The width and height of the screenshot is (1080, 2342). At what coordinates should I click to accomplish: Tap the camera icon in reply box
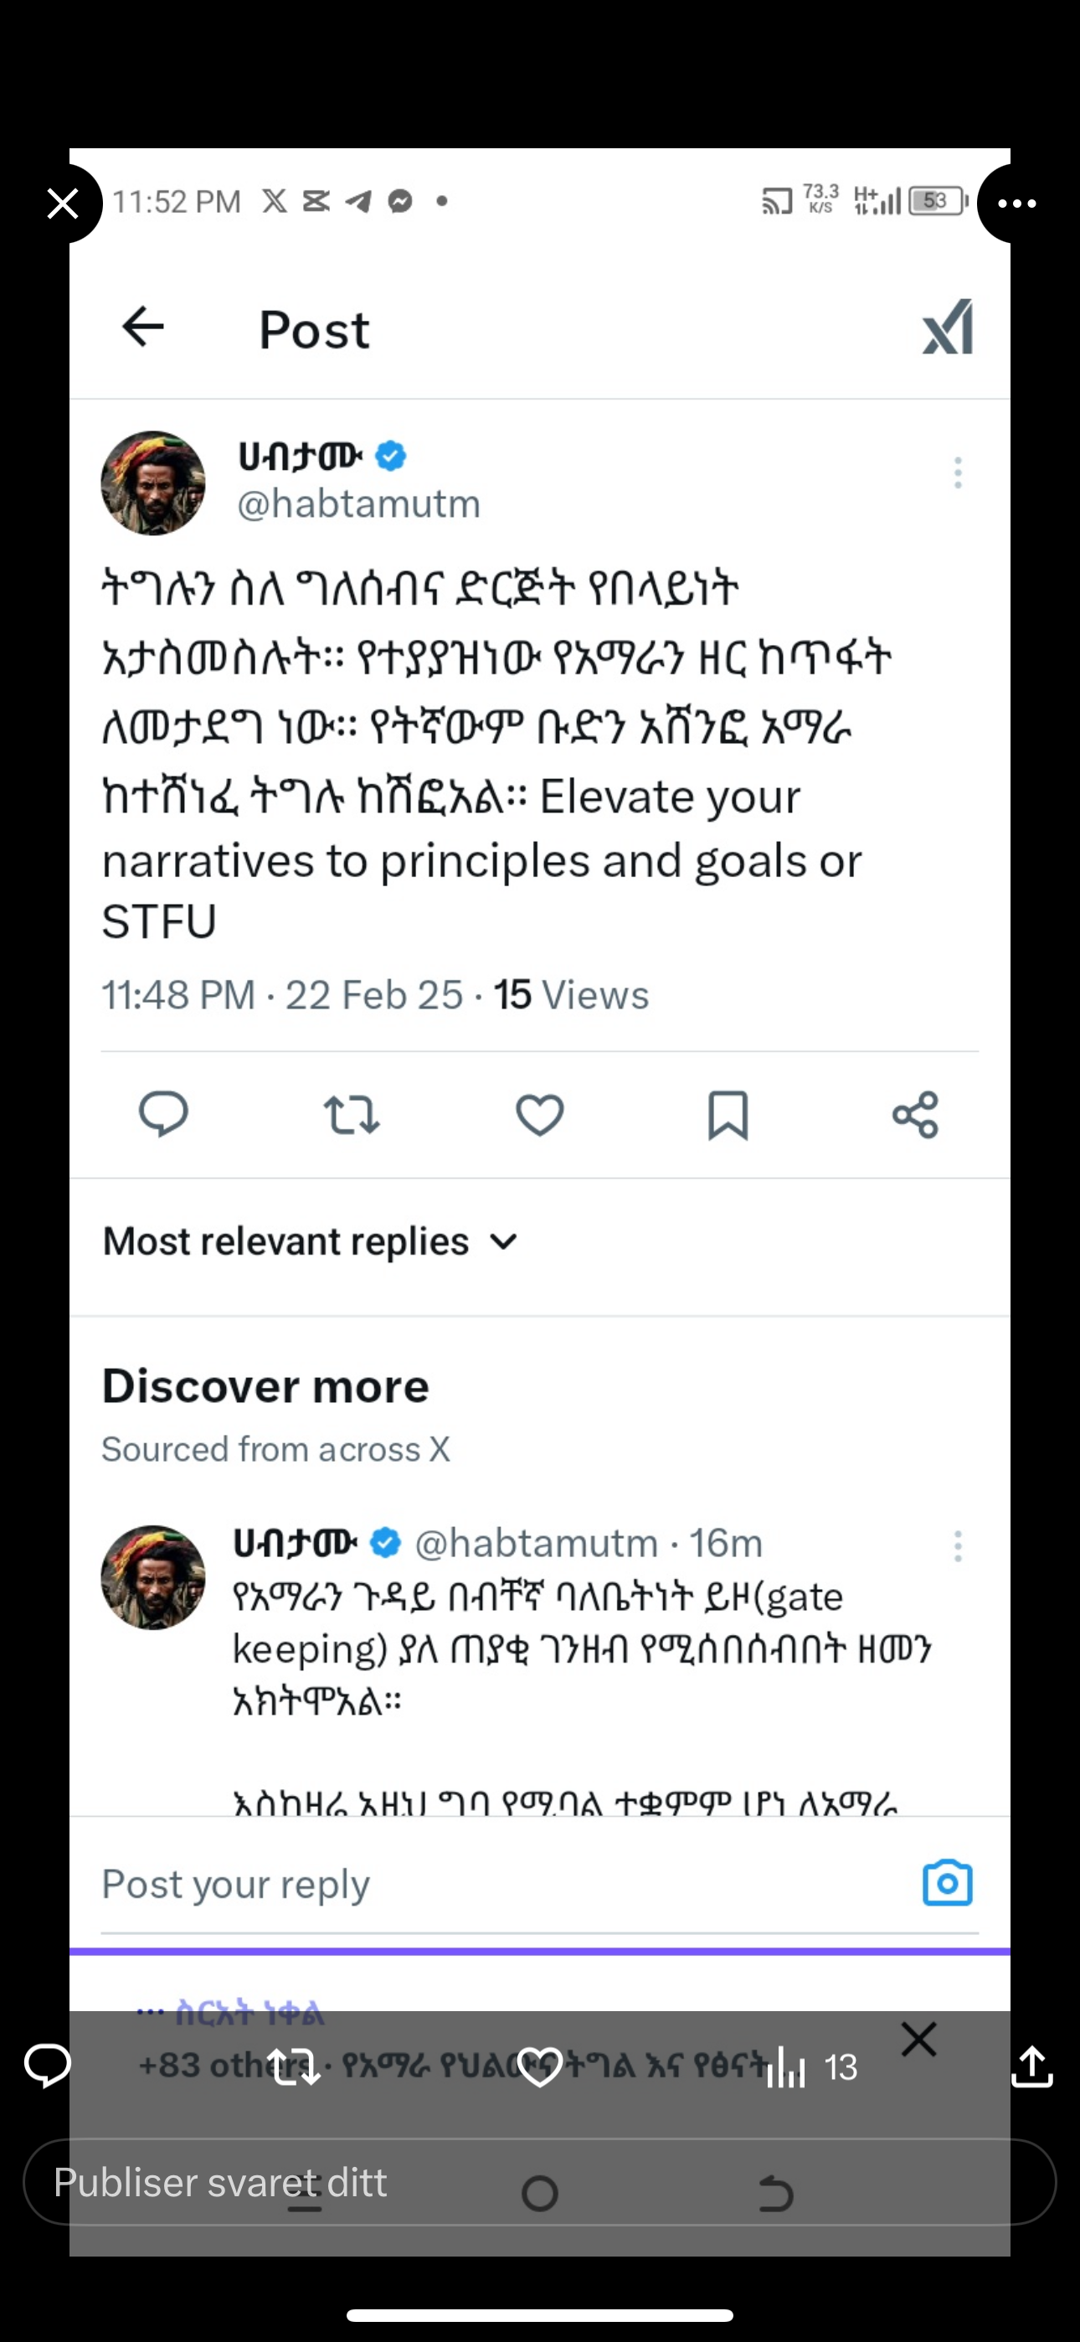pos(947,1882)
